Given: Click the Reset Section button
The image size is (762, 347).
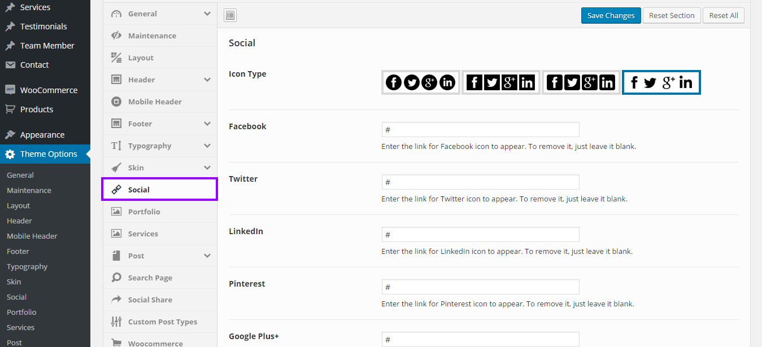Looking at the screenshot, I should (x=672, y=16).
